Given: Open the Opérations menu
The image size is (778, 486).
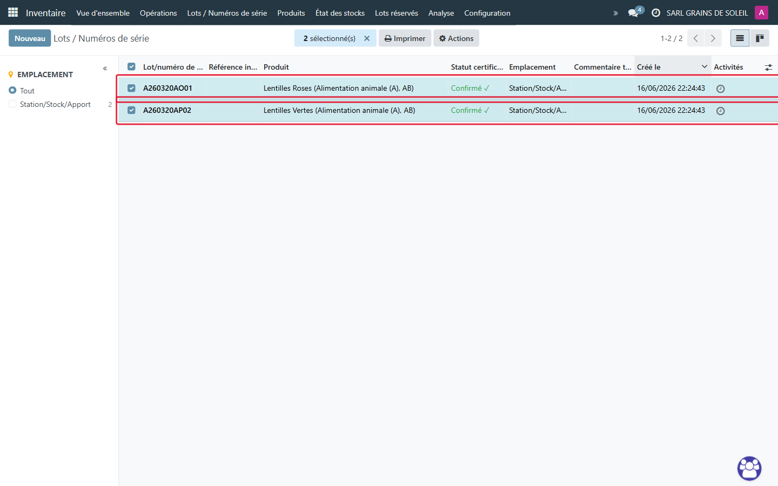Looking at the screenshot, I should [158, 13].
